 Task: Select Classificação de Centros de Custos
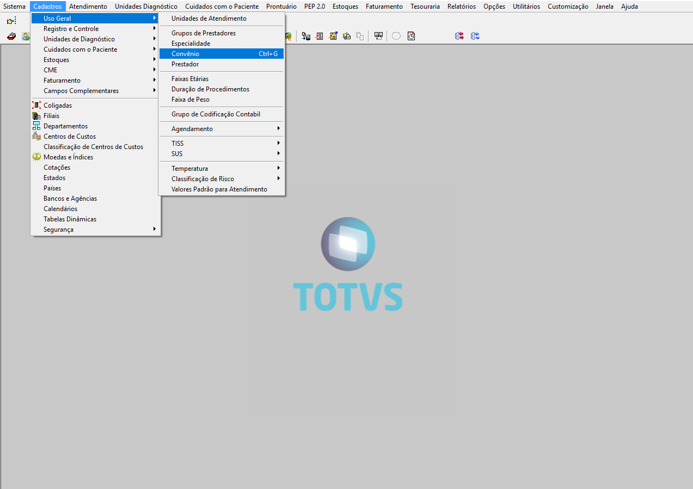tap(95, 147)
